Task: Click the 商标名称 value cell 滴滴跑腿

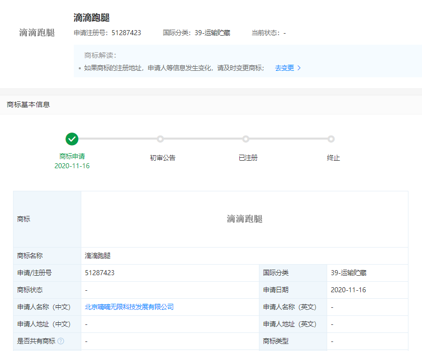Action: 98,256
